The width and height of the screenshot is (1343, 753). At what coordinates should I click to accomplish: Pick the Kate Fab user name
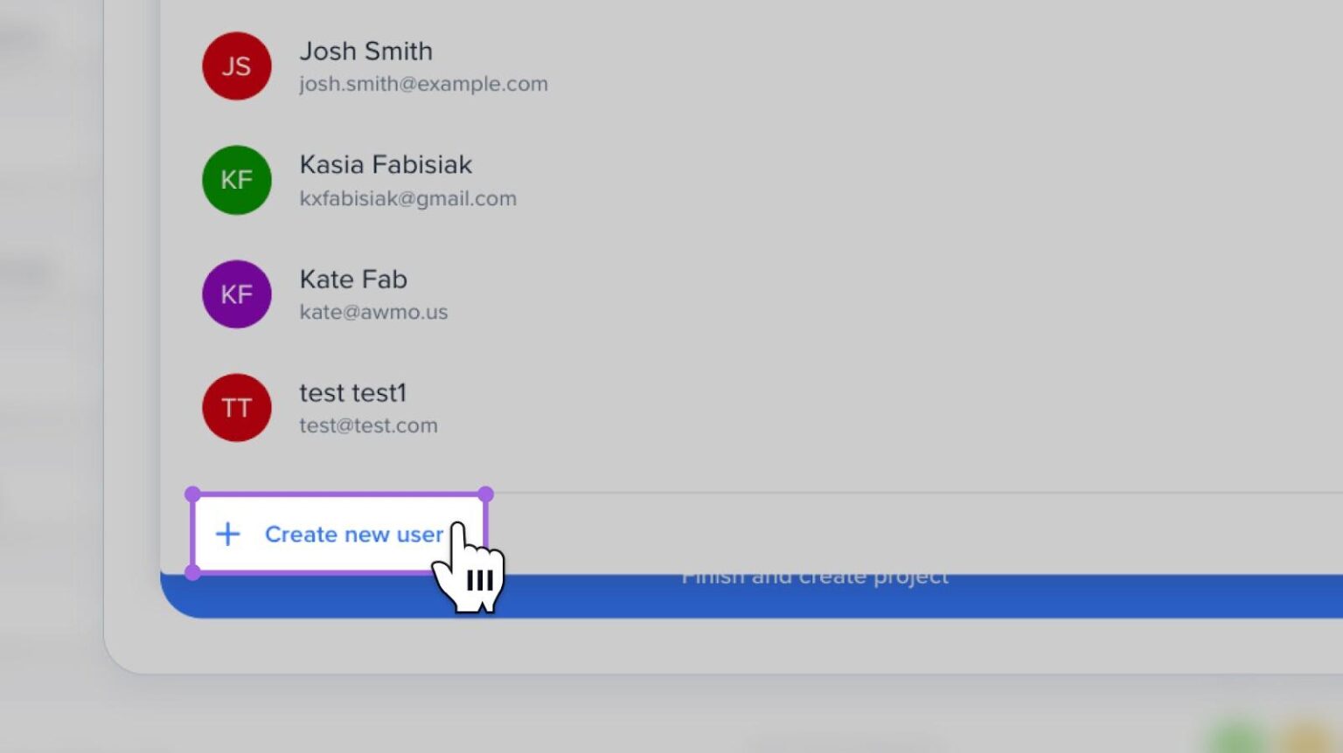[352, 280]
